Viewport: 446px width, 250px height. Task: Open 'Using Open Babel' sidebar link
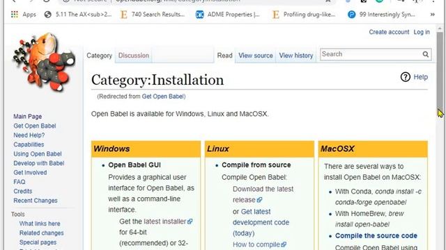click(x=38, y=154)
